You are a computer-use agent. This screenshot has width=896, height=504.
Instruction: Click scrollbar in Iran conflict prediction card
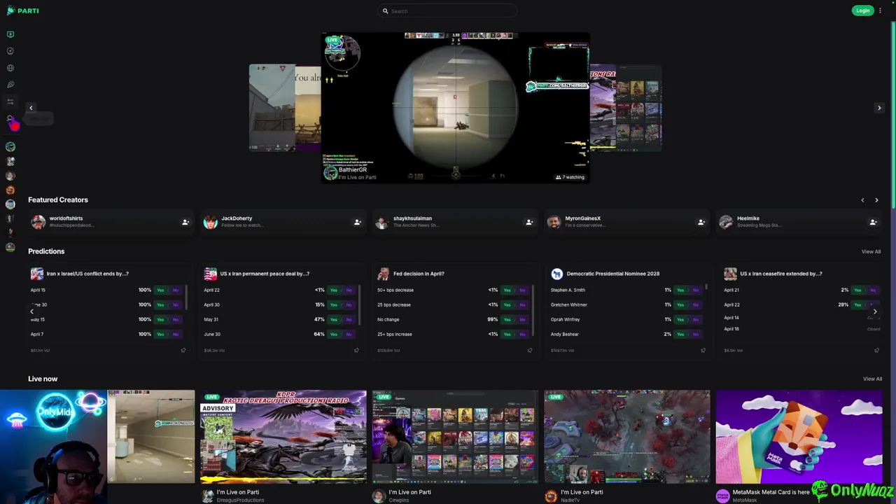[186, 297]
